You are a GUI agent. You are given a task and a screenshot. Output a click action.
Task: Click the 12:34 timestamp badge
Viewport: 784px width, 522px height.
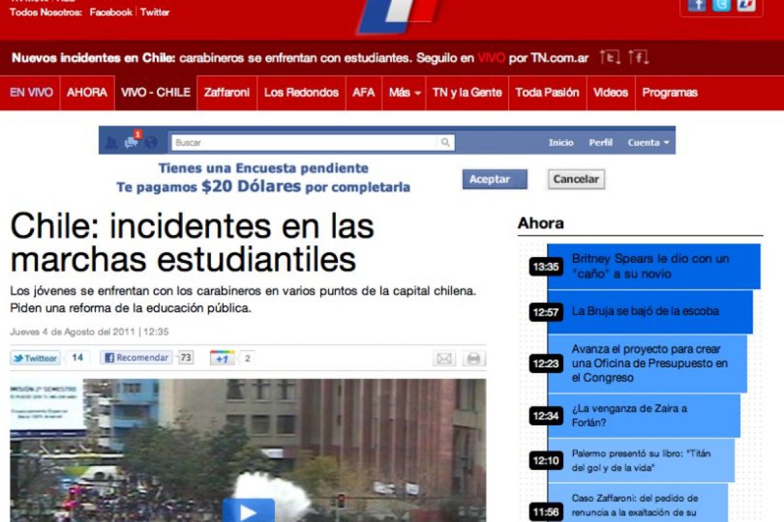coord(546,416)
